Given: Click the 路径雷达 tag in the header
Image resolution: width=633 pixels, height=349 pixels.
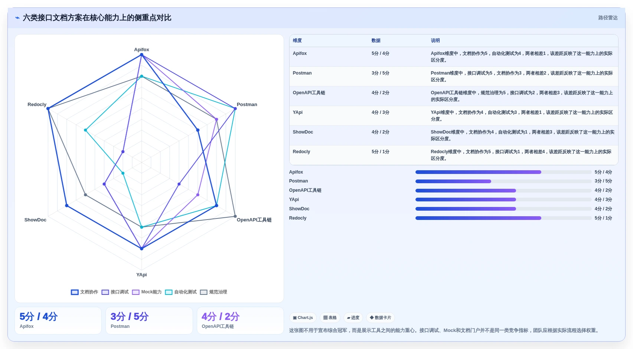Looking at the screenshot, I should (608, 18).
